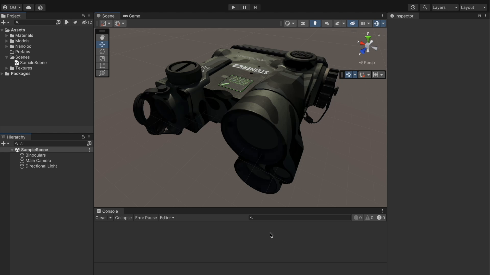The image size is (490, 275).
Task: Collapse the Scenes folder
Action: point(7,58)
